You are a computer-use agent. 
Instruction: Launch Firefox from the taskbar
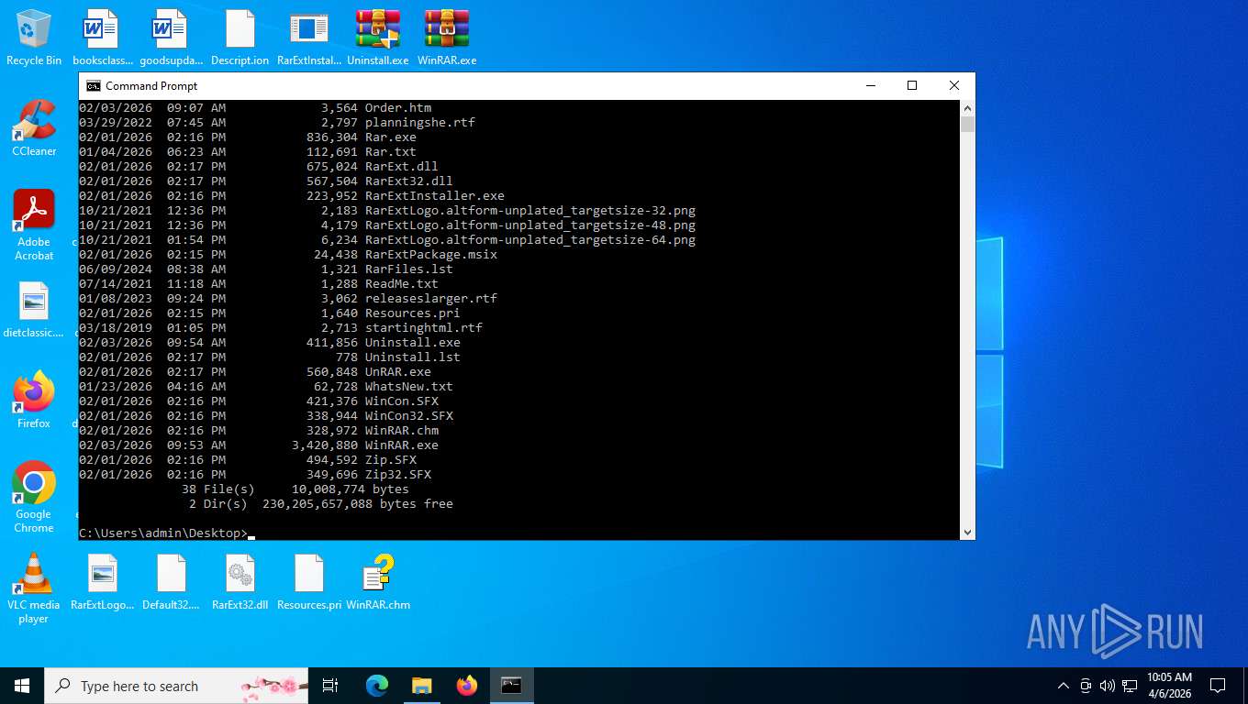[467, 686]
